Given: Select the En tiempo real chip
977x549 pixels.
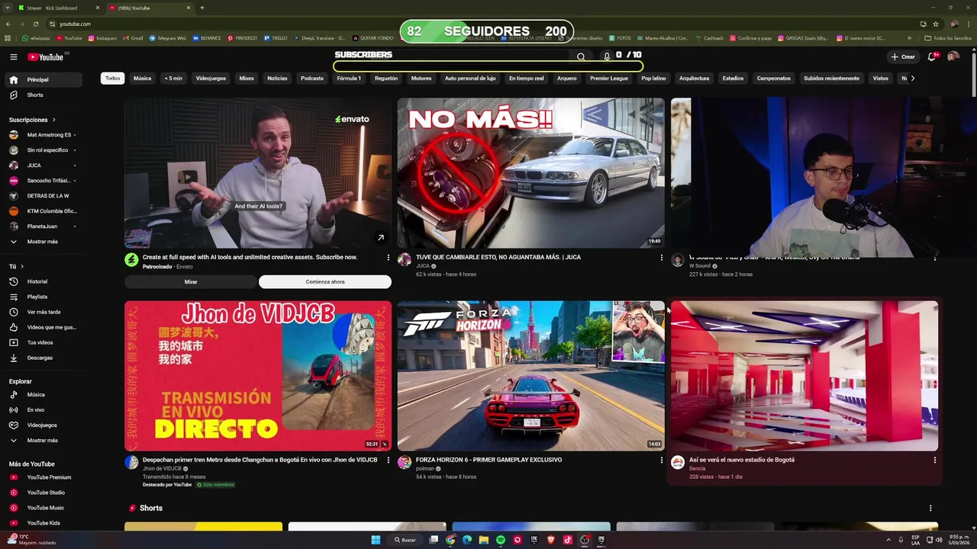Looking at the screenshot, I should click(527, 78).
